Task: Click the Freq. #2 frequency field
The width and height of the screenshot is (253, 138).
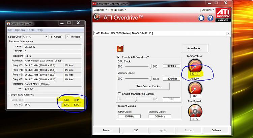Action: (44, 75)
